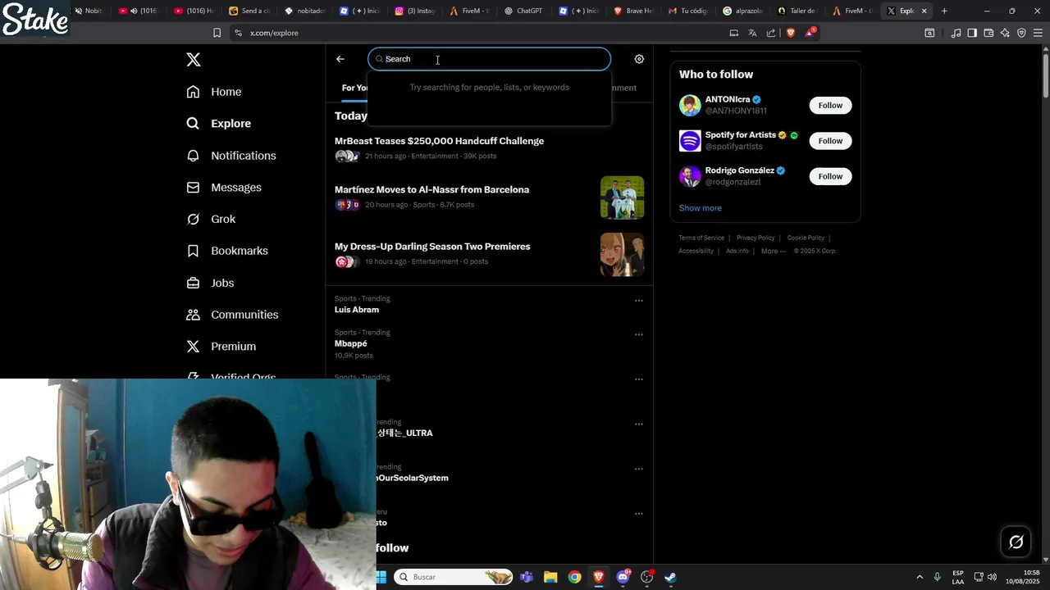Open the floating Grok button
Viewport: 1050px width, 590px height.
pos(1016,542)
